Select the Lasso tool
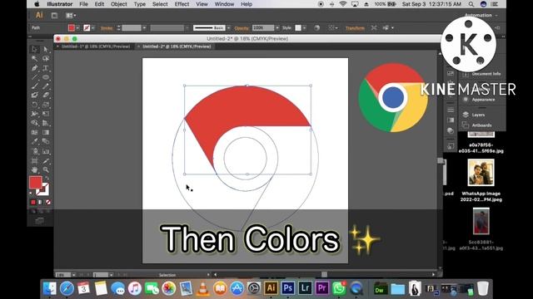The height and width of the screenshot is (299, 533). pyautogui.click(x=46, y=59)
